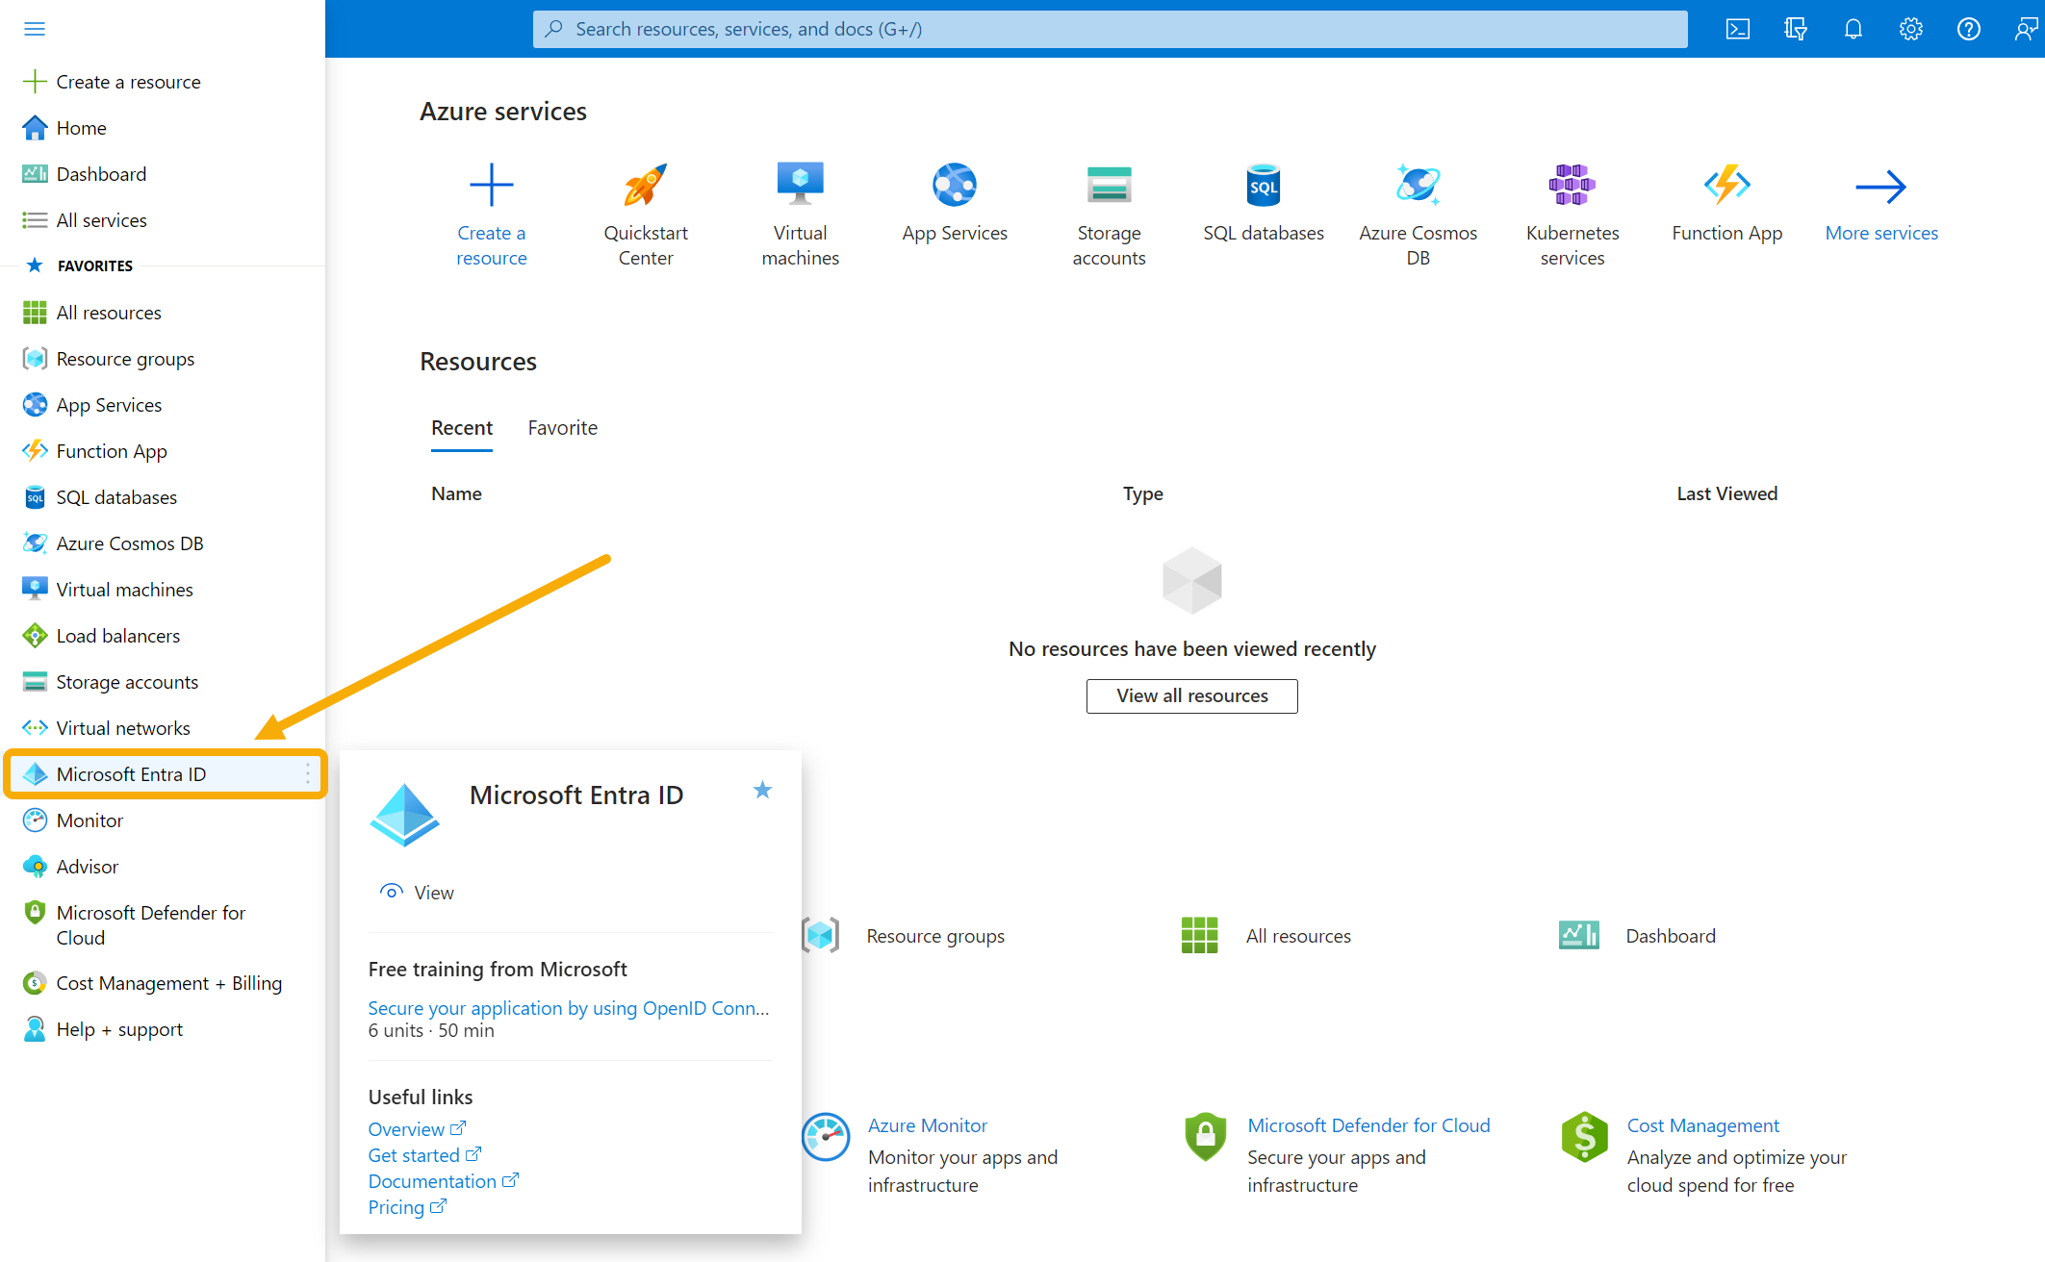The image size is (2045, 1262).
Task: Switch to the Favorite tab
Action: 563,427
